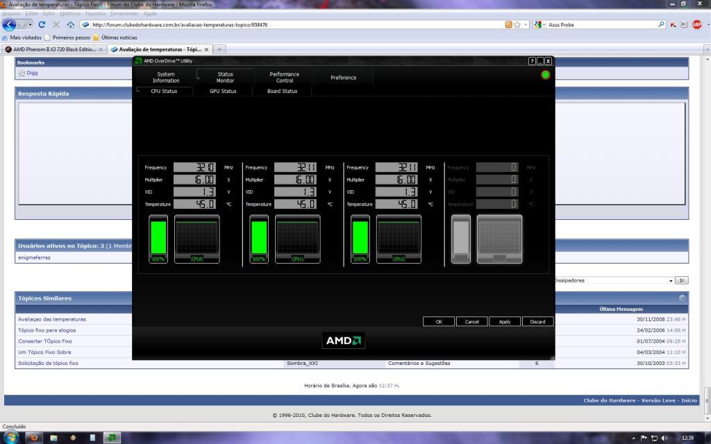Click the help question mark in AMD OverDrive

tap(532, 61)
